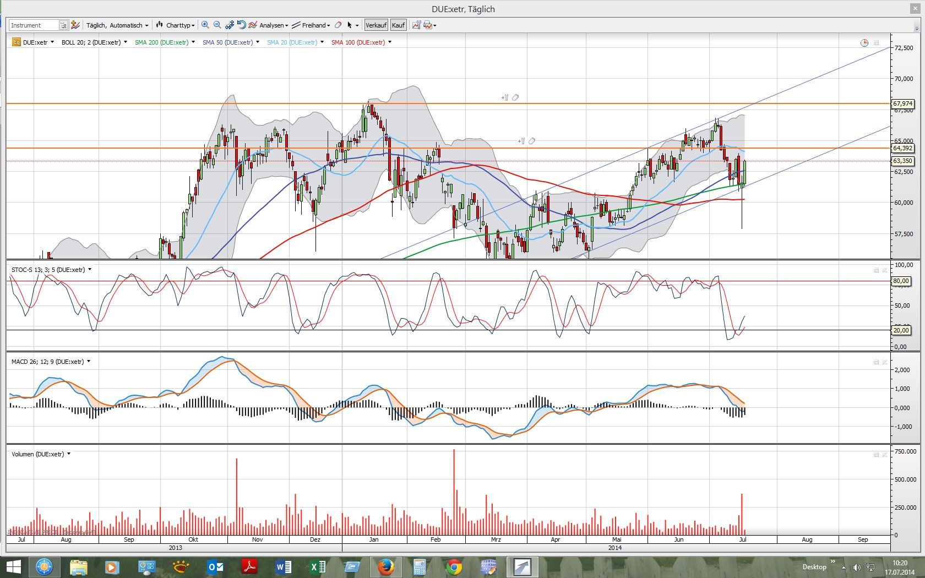Open the Charttyp dropdown
This screenshot has width=925, height=578.
tap(176, 25)
